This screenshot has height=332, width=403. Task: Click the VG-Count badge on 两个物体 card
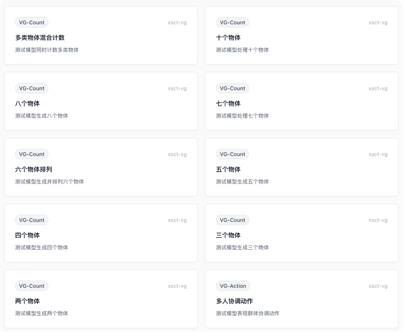click(31, 286)
